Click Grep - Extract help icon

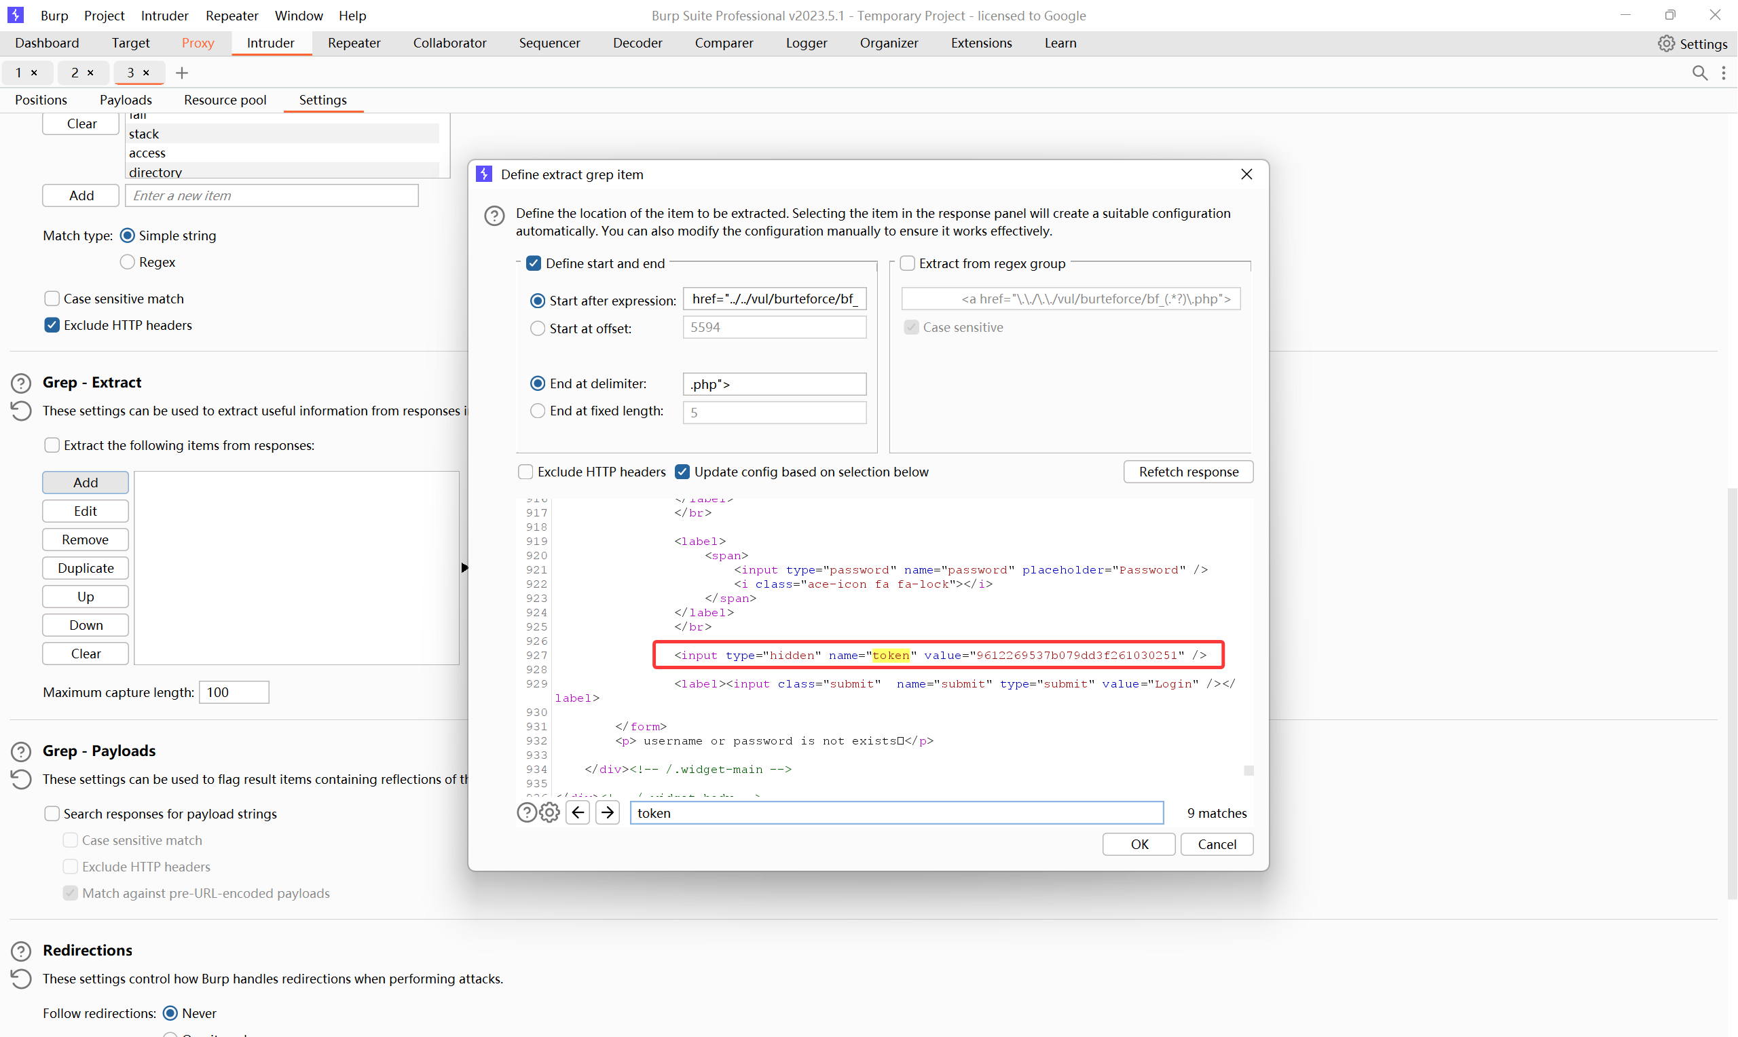pos(21,383)
